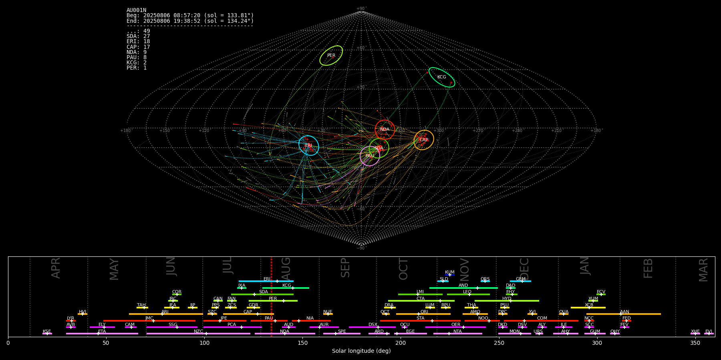721x360 pixels.
Task: Click the EVI shower bar in timeline
Action: pyautogui.click(x=709, y=334)
